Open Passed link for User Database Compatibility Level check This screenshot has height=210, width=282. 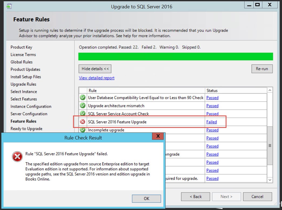[x=212, y=97]
